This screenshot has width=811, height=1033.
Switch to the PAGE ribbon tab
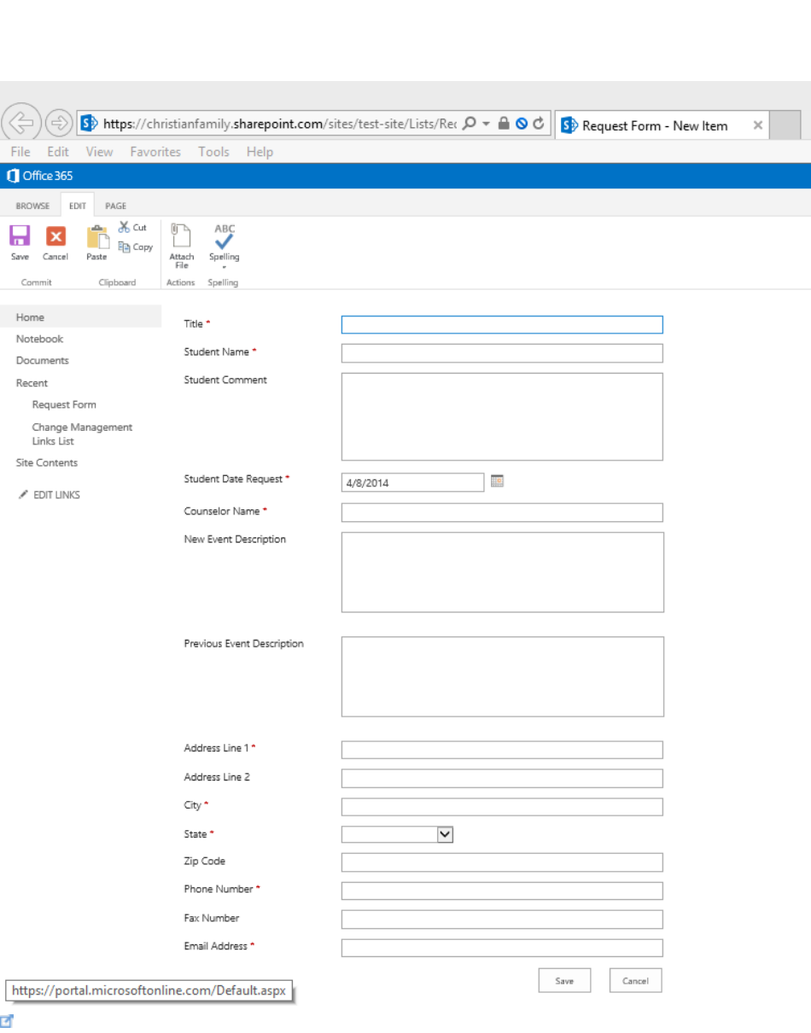click(x=115, y=206)
